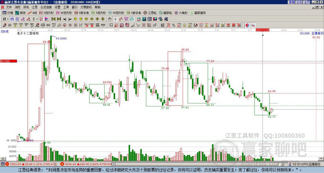
Task: Click the 主页 homepage button
Action: [x=307, y=2]
